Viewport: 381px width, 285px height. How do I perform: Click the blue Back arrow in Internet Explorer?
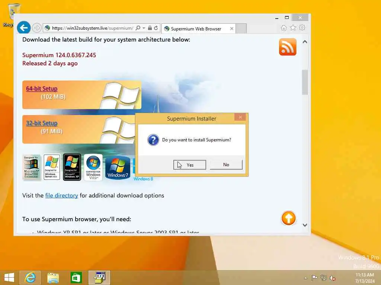(24, 28)
